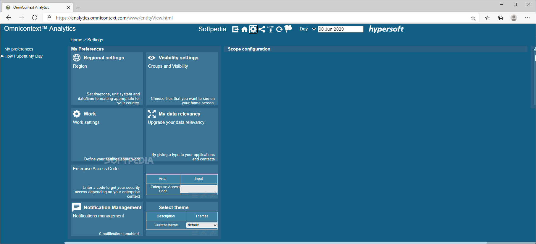Click the Description column header

point(166,216)
